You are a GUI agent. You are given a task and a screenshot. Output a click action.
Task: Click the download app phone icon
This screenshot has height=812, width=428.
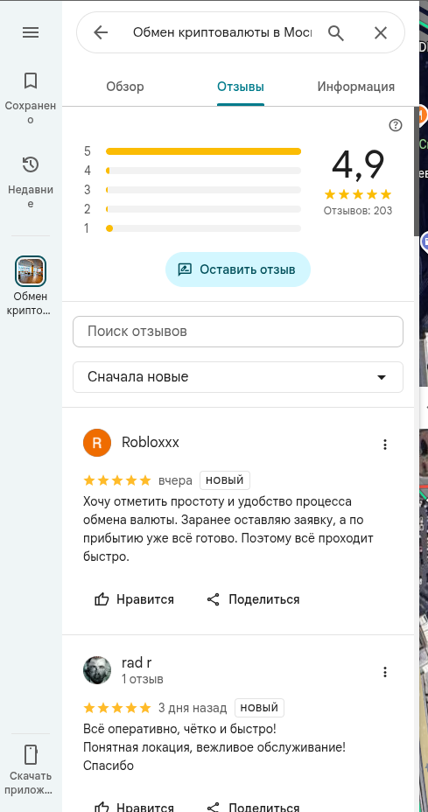[x=31, y=755]
